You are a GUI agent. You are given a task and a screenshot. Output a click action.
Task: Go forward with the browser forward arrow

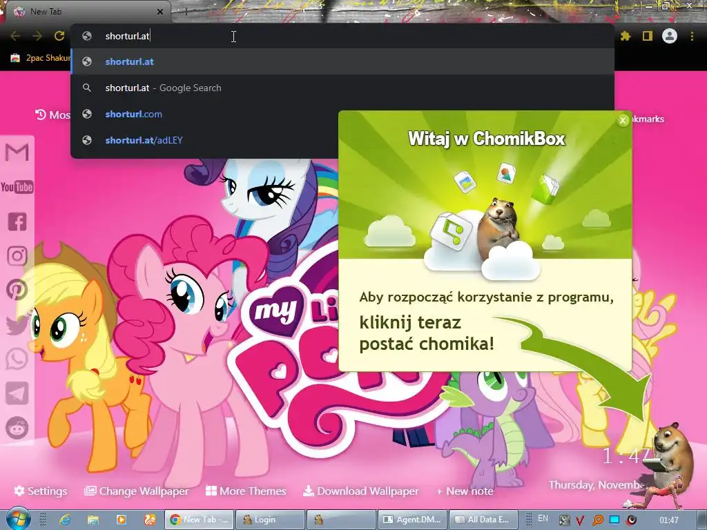tap(37, 36)
